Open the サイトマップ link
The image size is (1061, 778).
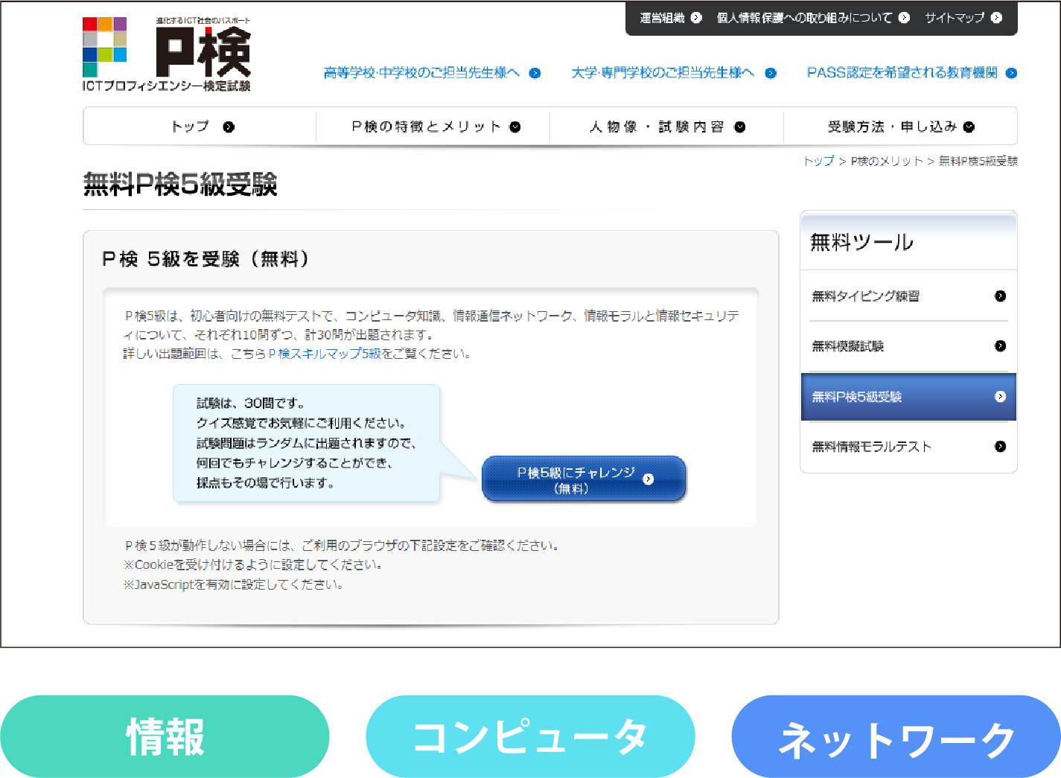click(x=955, y=18)
